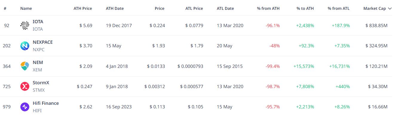Sort by the % from ATH header
Screen dimensions: 393x117
tap(268, 9)
